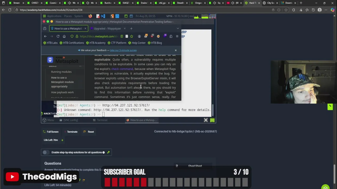Image resolution: width=337 pixels, height=189 pixels.
Task: Click the large X icon in VNC taskbar
Action: [206, 120]
